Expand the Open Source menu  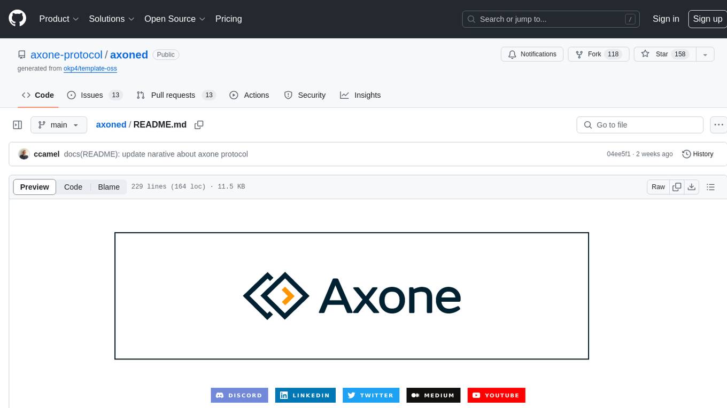175,19
